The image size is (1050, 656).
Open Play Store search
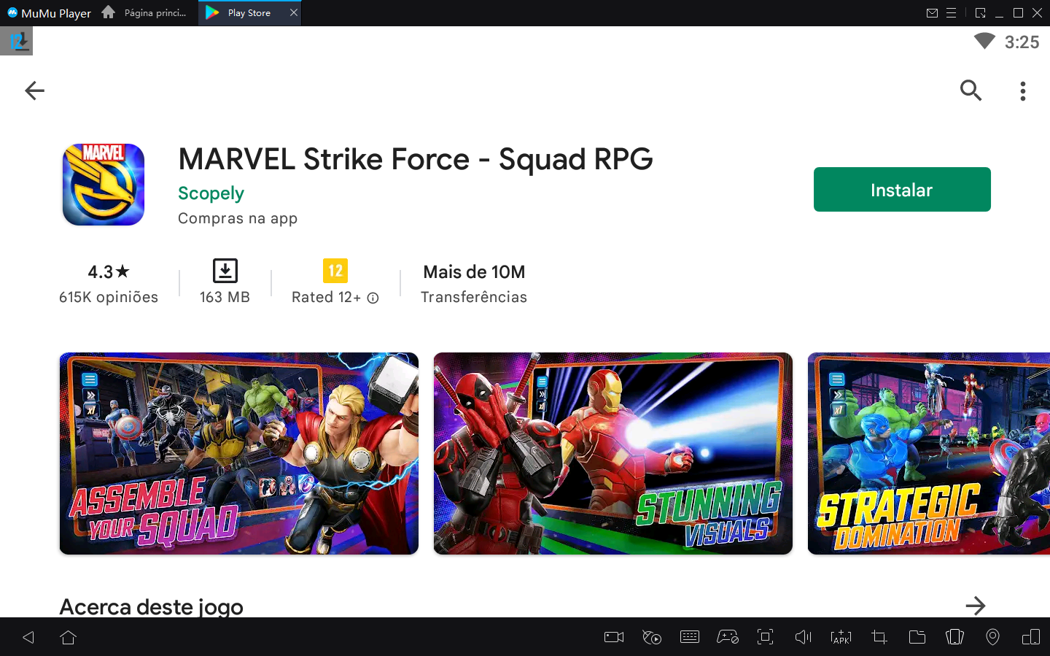coord(971,90)
